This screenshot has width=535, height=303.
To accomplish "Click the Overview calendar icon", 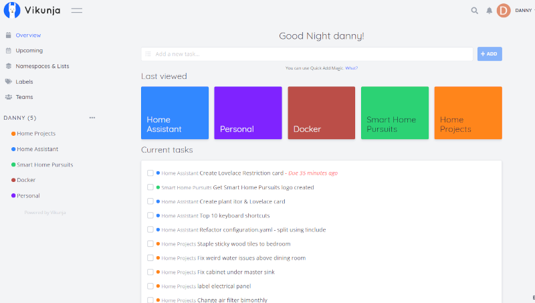I will [9, 35].
